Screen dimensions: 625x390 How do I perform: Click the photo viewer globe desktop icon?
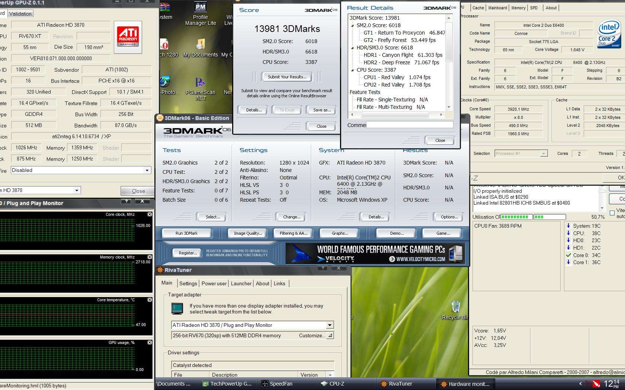point(165,82)
